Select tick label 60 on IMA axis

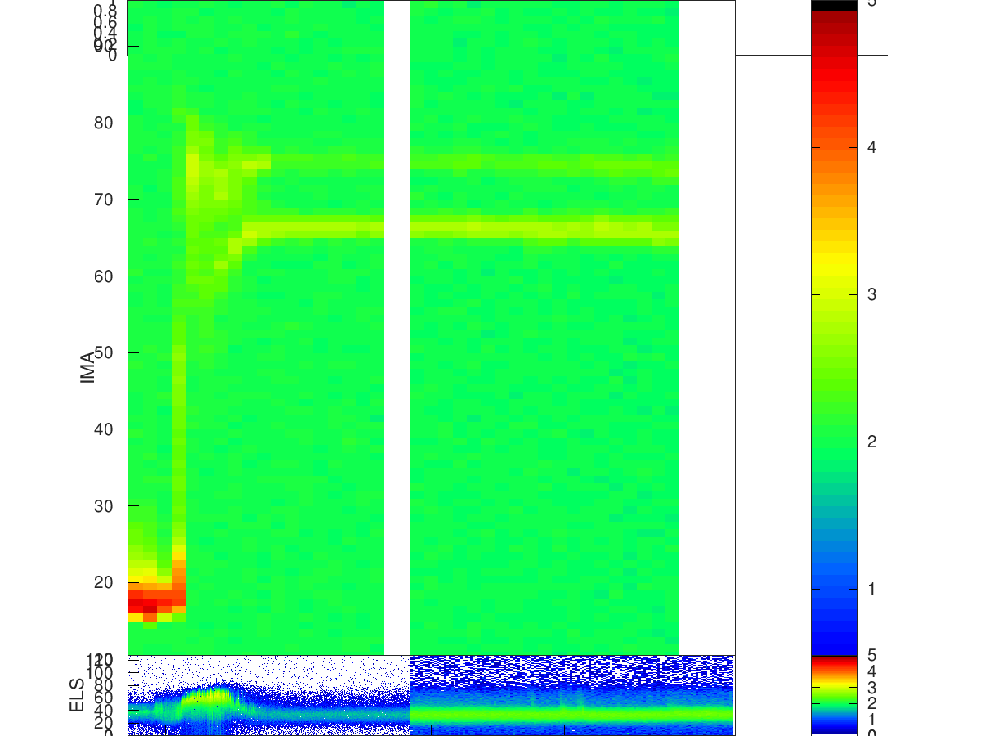104,276
